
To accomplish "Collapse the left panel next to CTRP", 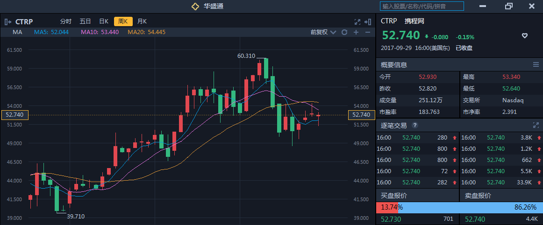I will click(8, 21).
